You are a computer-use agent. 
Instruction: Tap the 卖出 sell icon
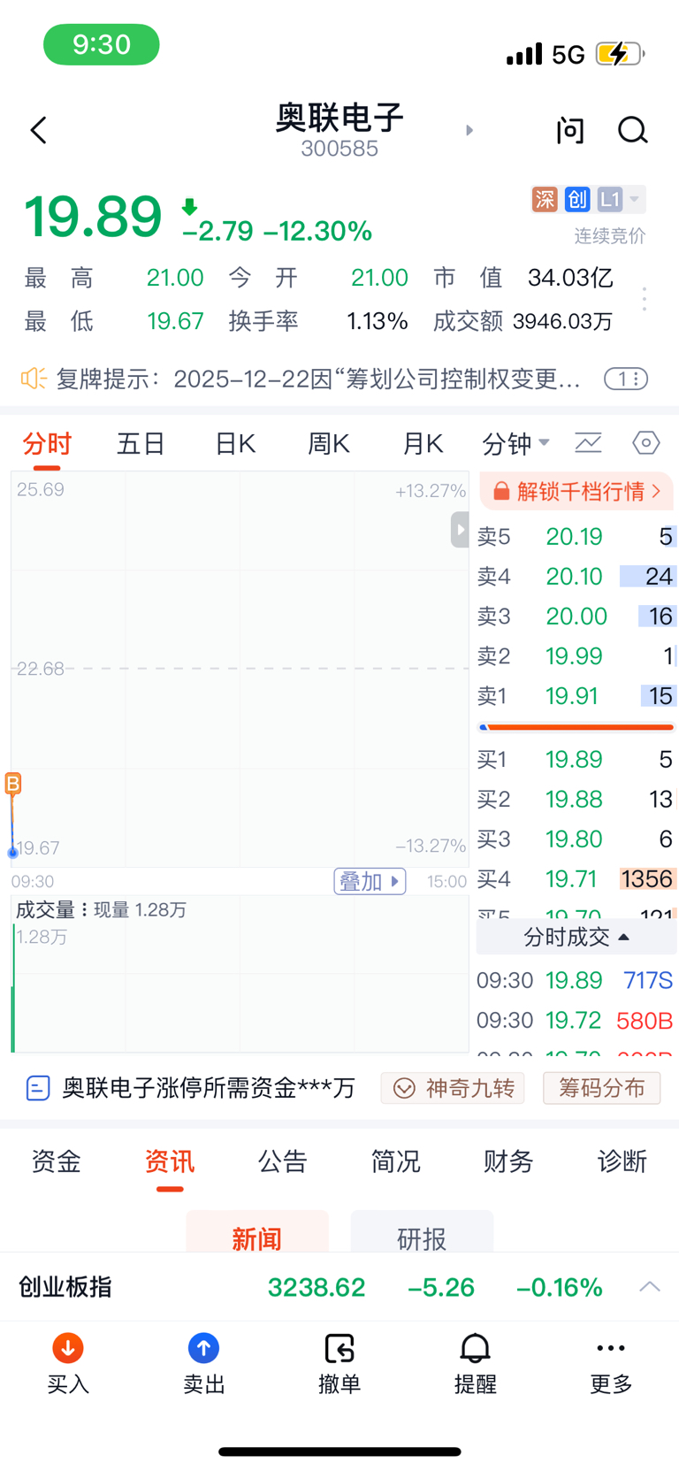pos(204,1348)
